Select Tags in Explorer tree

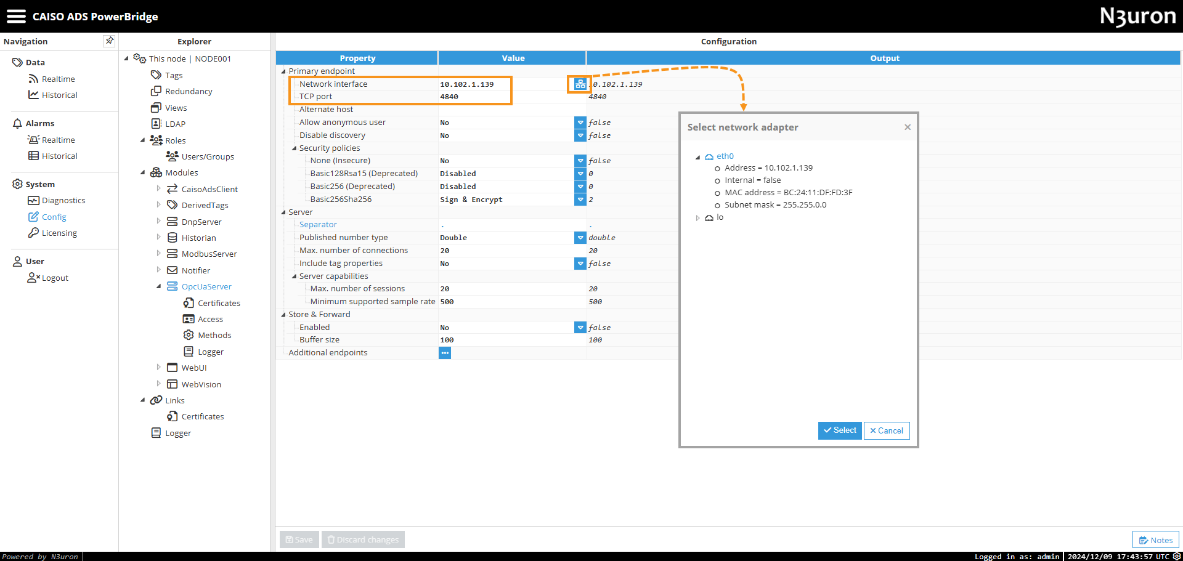point(174,75)
